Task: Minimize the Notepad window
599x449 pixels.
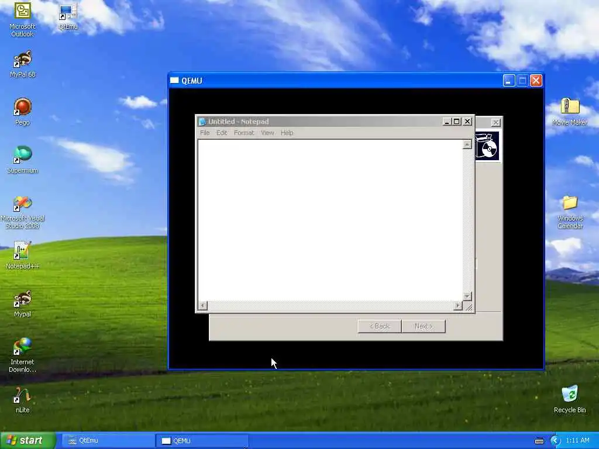Action: (x=447, y=122)
